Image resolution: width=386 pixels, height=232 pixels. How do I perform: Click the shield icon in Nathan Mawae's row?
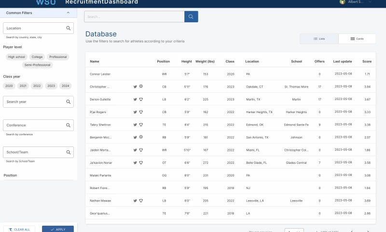(141, 201)
